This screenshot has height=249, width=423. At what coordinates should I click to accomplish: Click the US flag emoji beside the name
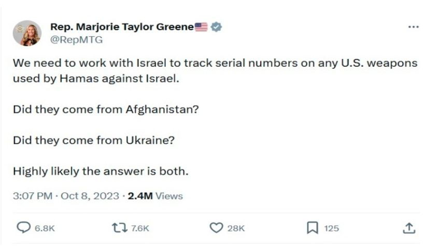pos(202,27)
